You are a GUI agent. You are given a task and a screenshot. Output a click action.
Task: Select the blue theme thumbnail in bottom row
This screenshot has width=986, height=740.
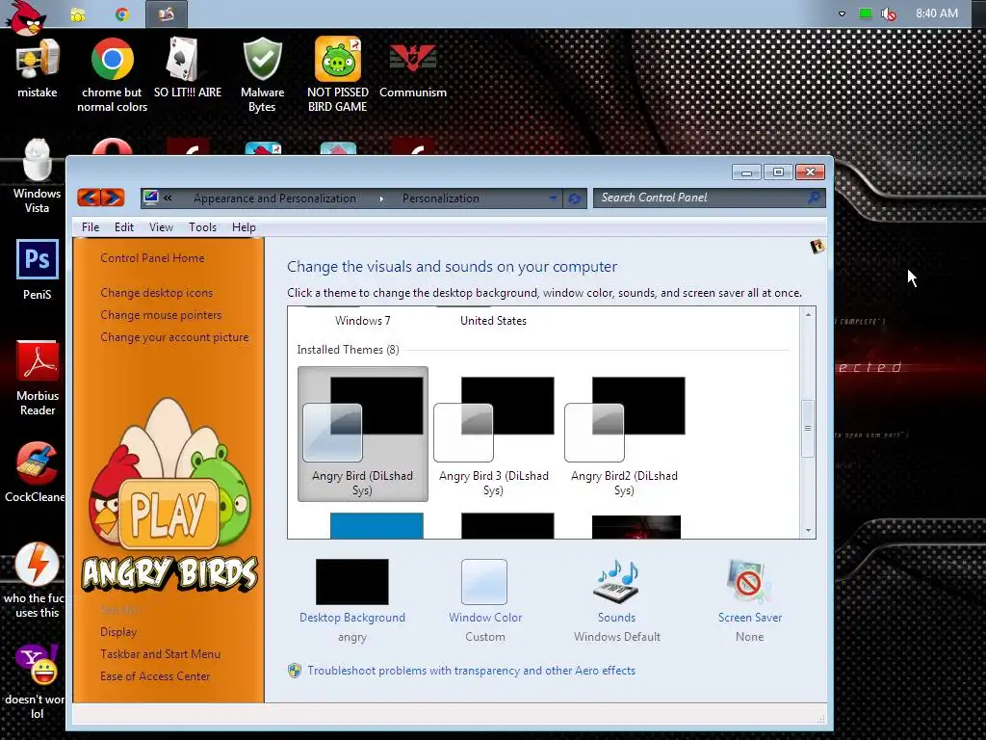376,526
